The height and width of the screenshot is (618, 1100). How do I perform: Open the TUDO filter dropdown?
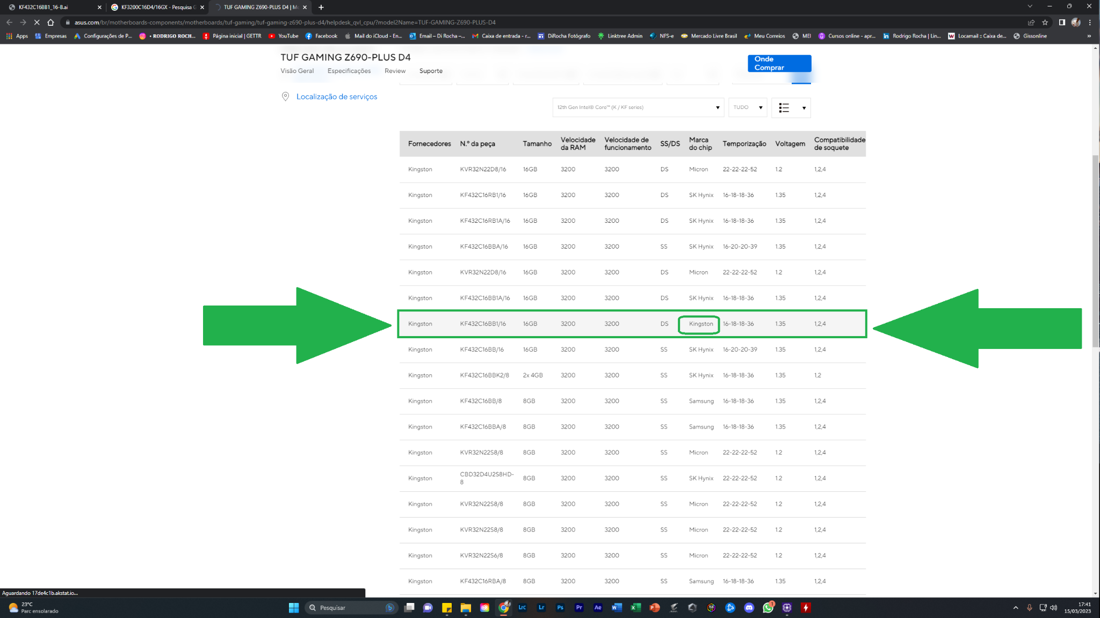click(x=748, y=107)
